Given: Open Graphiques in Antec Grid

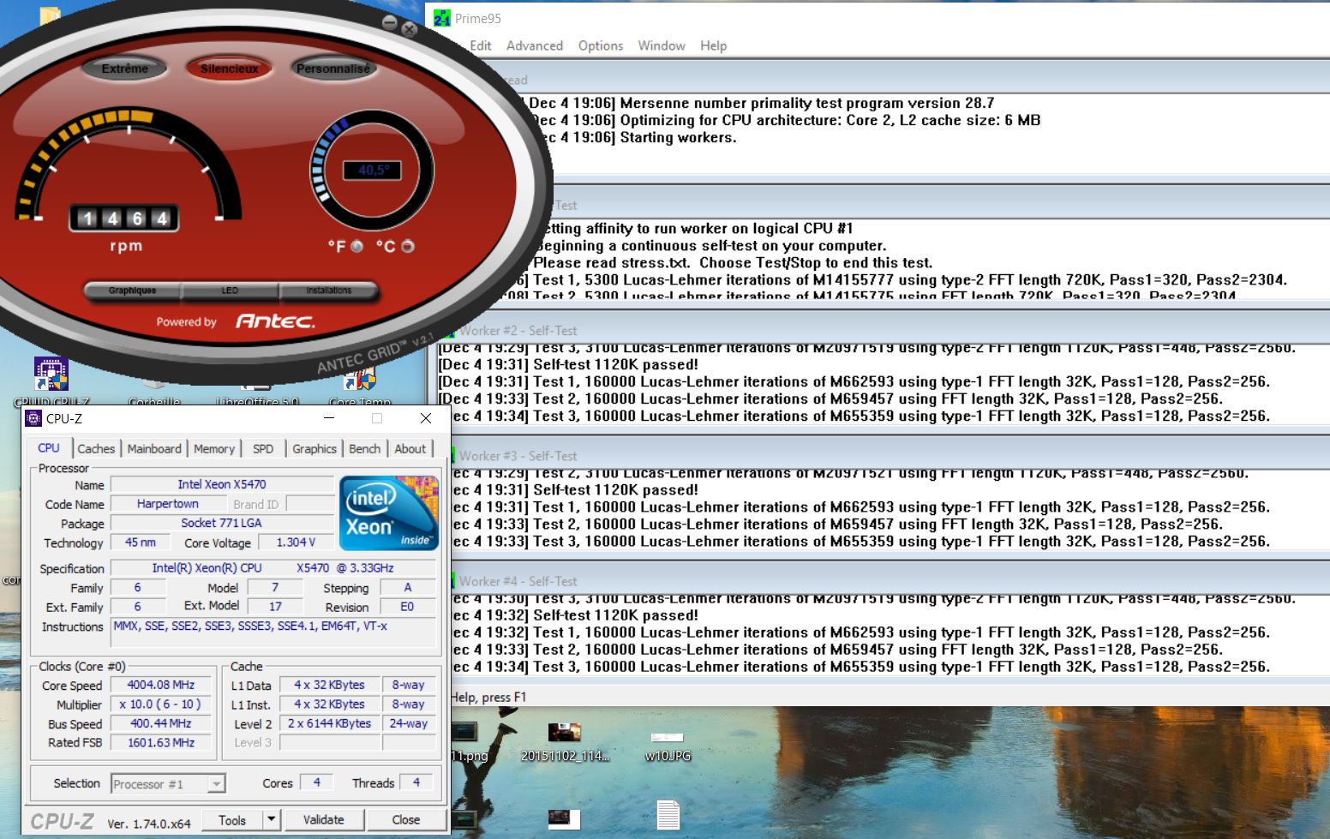Looking at the screenshot, I should pyautogui.click(x=132, y=291).
